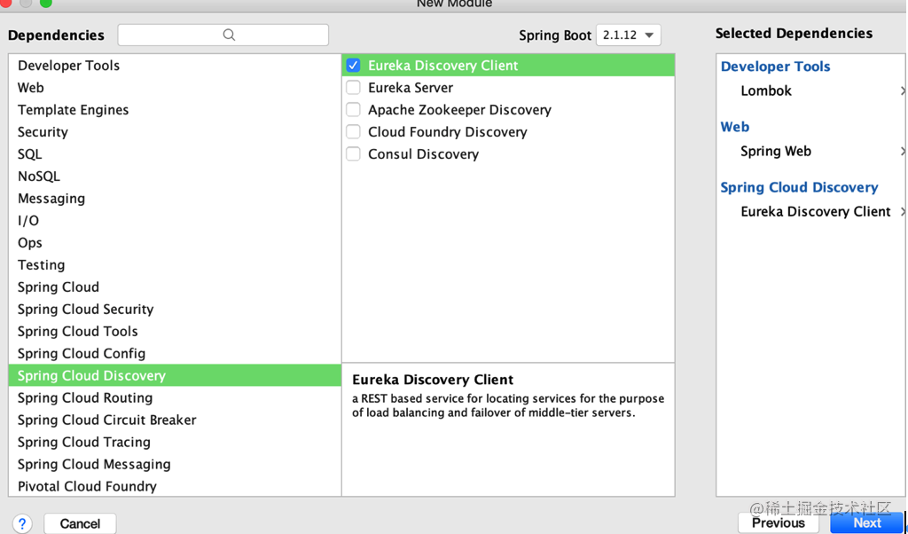Select the Security category
Image resolution: width=908 pixels, height=534 pixels.
coord(175,132)
